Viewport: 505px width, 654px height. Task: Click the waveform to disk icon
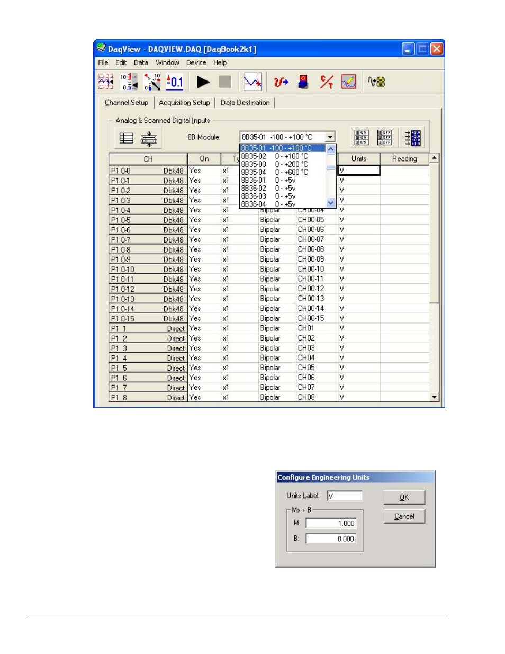376,82
